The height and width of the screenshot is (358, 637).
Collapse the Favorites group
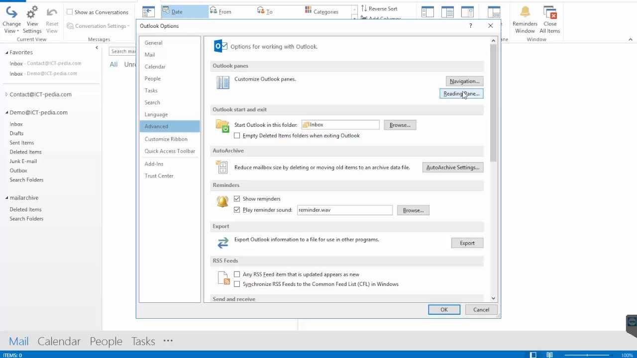[x=7, y=52]
